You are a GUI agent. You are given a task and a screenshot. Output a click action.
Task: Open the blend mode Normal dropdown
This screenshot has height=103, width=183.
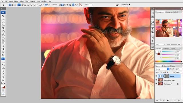pyautogui.click(x=162, y=69)
